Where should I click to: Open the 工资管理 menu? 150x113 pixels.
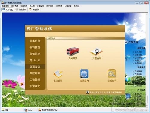[x=59, y=6]
